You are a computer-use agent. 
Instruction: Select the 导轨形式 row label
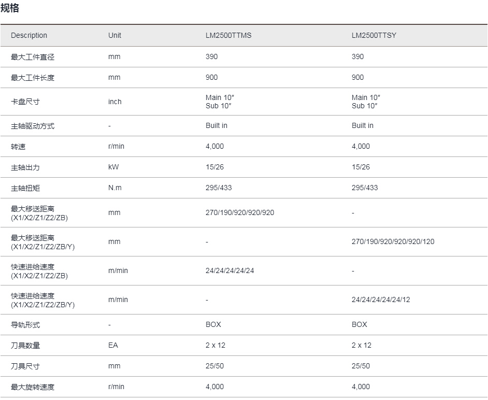coord(25,325)
